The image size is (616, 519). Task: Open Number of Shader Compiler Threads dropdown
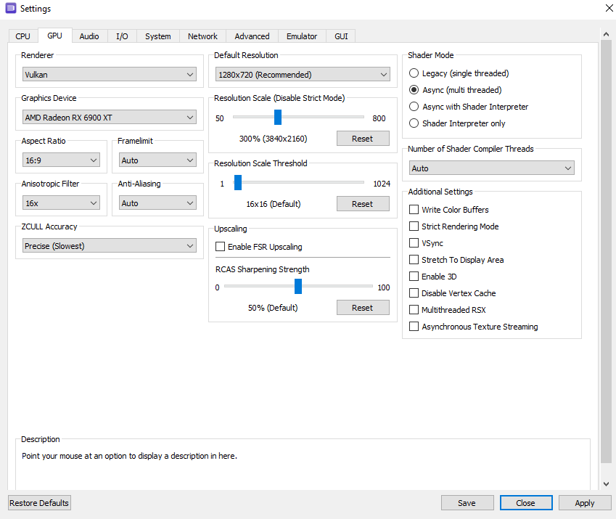[x=491, y=168]
